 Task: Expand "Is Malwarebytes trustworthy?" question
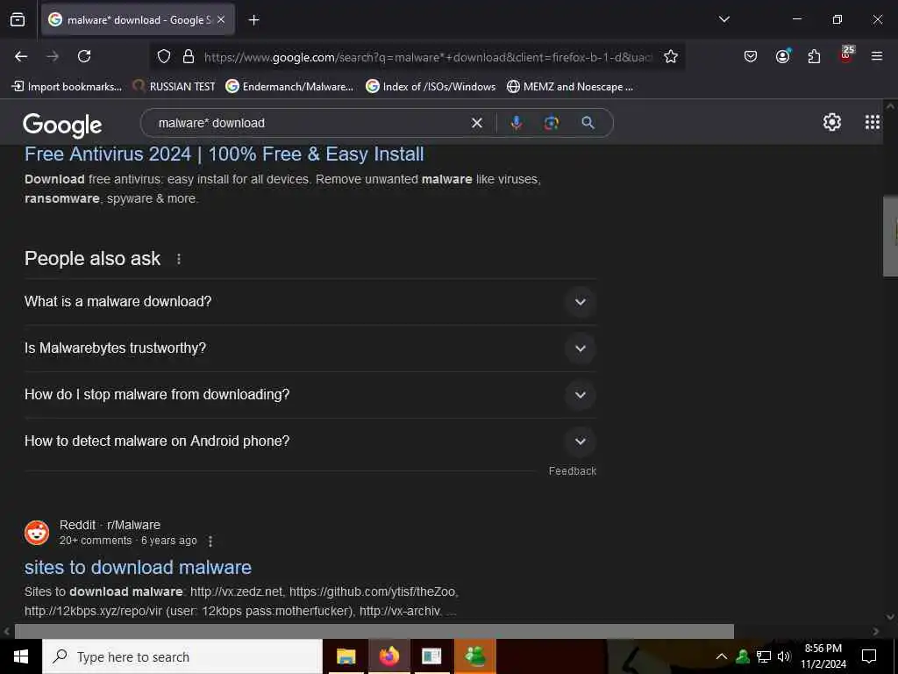click(310, 348)
